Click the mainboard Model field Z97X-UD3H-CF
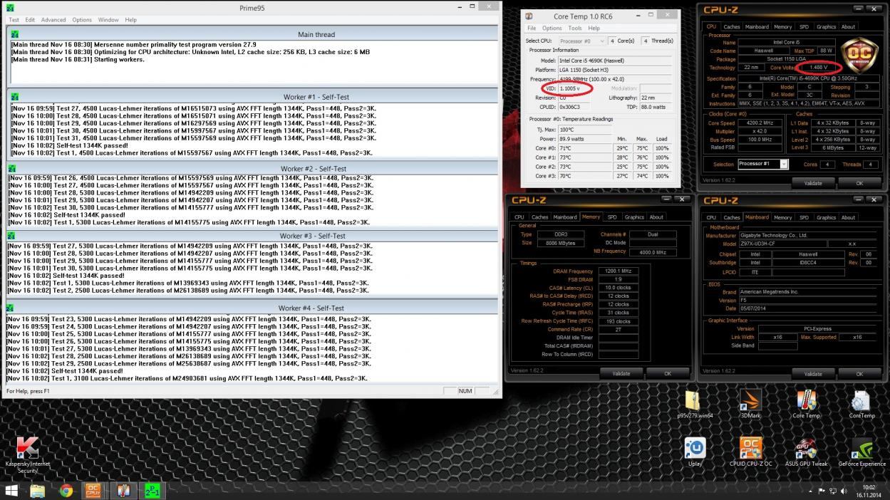The width and height of the screenshot is (890, 500). pyautogui.click(x=782, y=244)
